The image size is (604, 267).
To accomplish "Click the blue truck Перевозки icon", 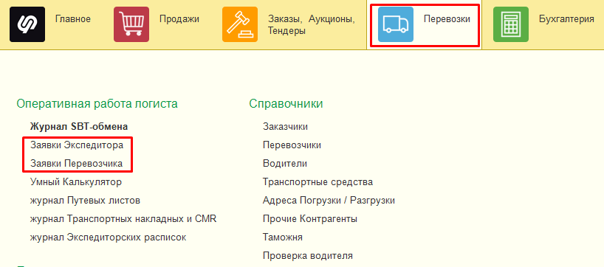I will (x=396, y=24).
